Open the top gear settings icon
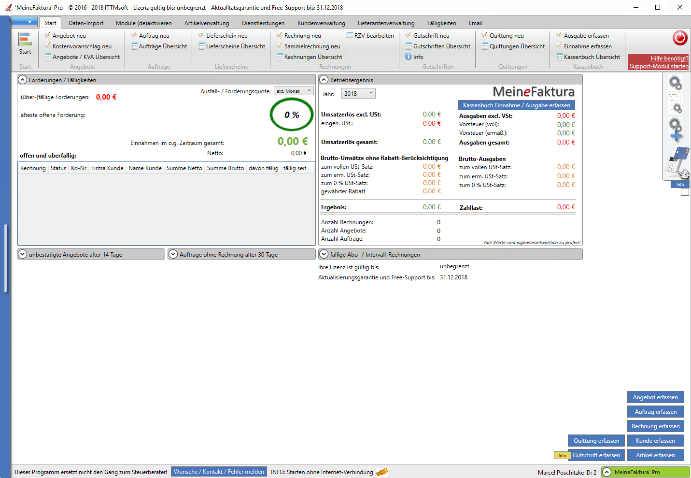 (675, 84)
